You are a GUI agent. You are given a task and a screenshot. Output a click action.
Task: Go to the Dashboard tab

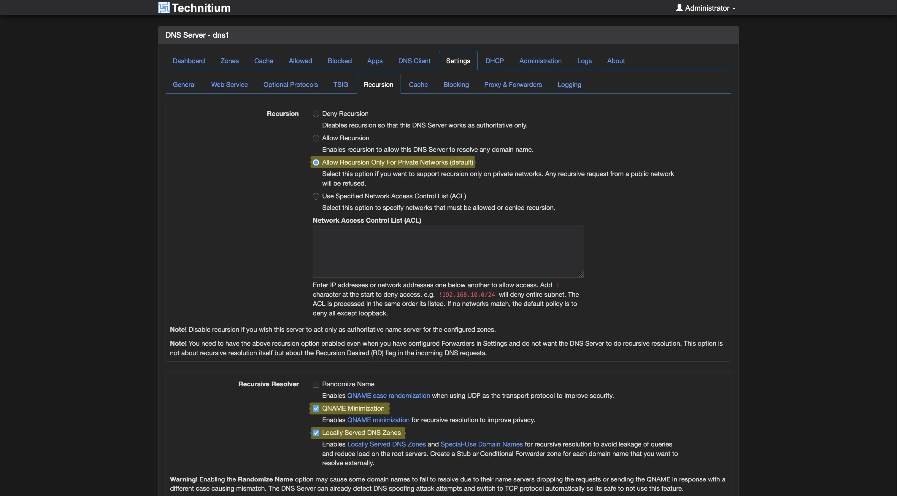(189, 61)
